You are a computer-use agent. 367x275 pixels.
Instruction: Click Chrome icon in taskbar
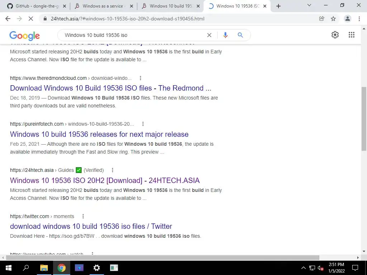coord(62,268)
